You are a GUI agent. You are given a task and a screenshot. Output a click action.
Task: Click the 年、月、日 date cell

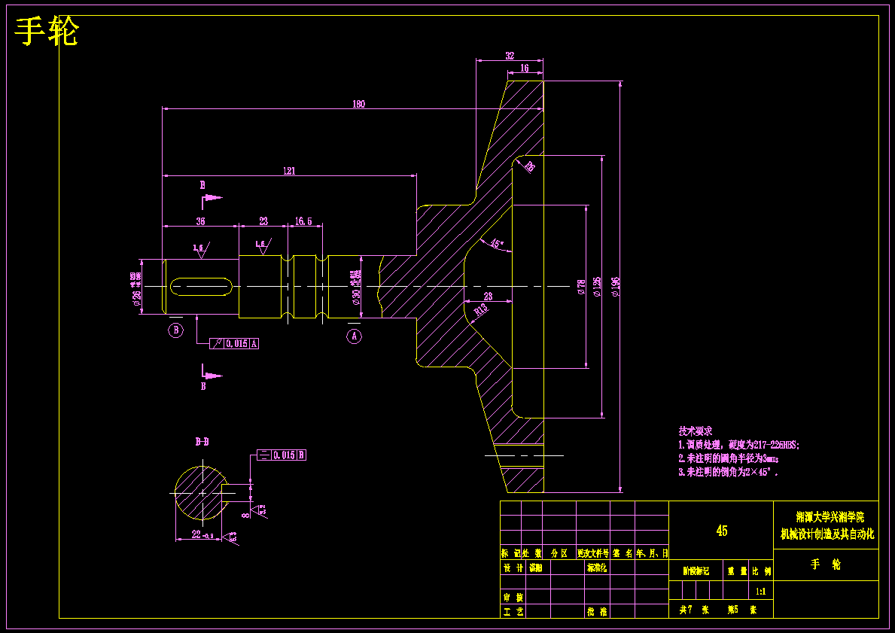652,553
